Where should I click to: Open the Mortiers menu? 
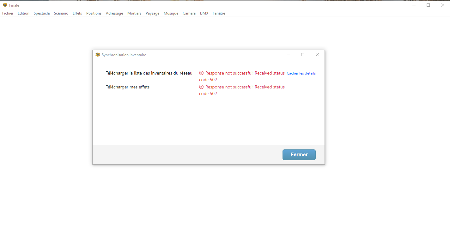(134, 13)
